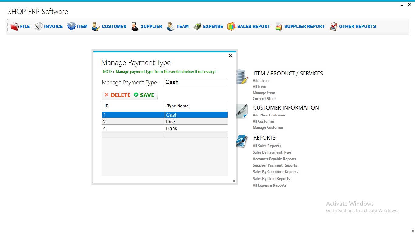This screenshot has width=415, height=233.
Task: Click the EXPENSE toolbar icon
Action: pos(199,26)
